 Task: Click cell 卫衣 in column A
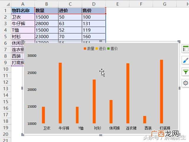tap(23, 17)
